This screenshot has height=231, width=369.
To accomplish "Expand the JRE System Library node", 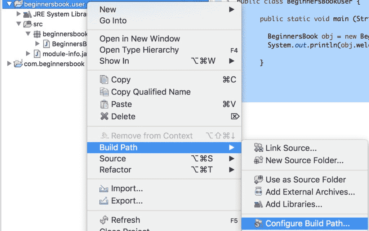I will coord(19,14).
